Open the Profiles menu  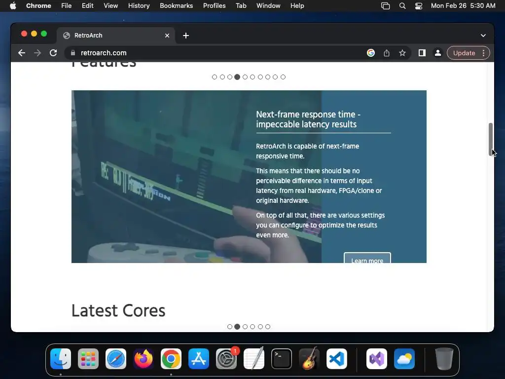[x=214, y=6]
